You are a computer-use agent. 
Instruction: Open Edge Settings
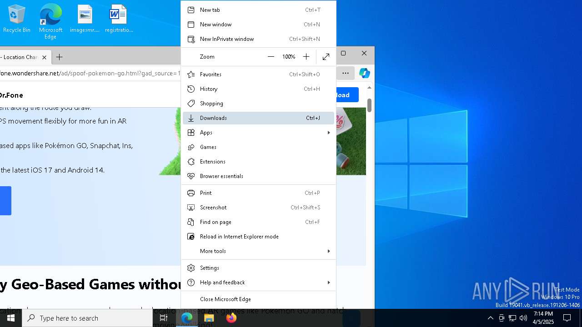(258, 268)
